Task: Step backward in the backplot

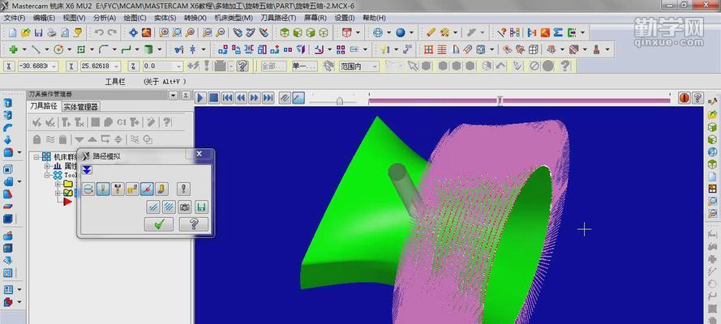Action: pos(241,98)
